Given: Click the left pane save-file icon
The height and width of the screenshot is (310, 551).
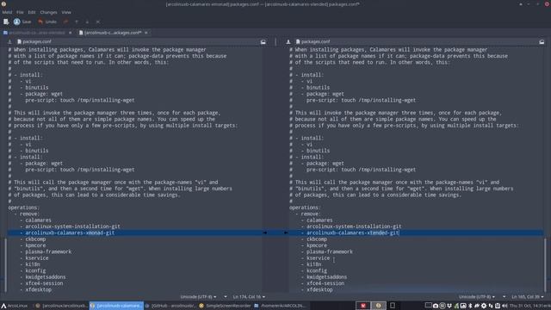Looking at the screenshot, I should coord(9,42).
